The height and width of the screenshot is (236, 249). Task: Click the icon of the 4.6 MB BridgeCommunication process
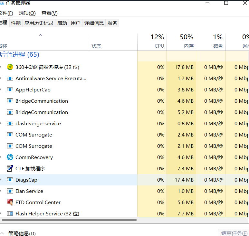coord(10,101)
